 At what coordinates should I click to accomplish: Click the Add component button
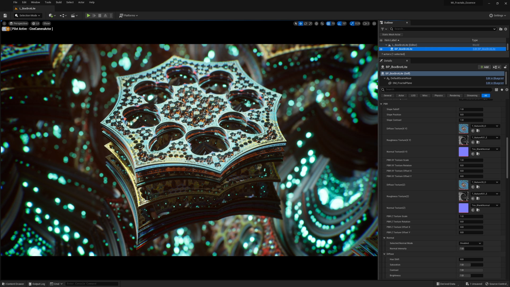coord(484,67)
